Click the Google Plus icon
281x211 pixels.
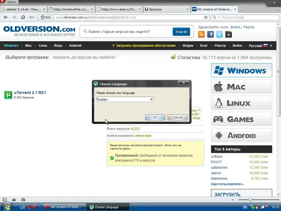pos(229,34)
